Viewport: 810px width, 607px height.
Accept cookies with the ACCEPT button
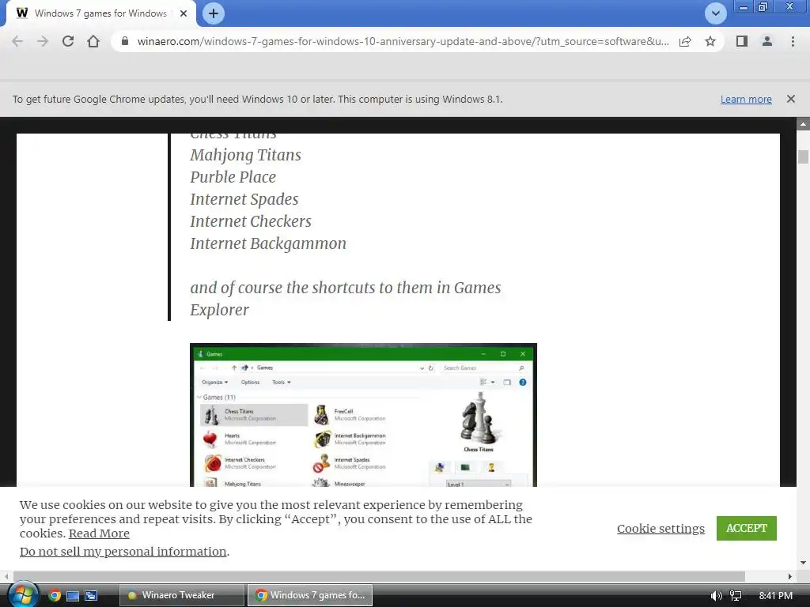point(747,528)
